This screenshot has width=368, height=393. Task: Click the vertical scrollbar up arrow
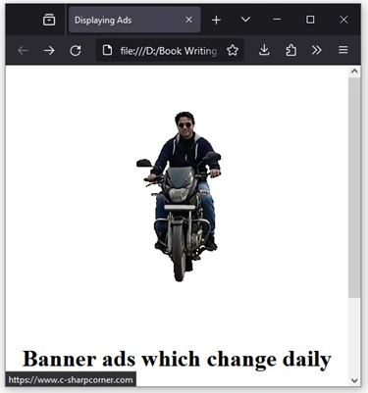pyautogui.click(x=354, y=72)
